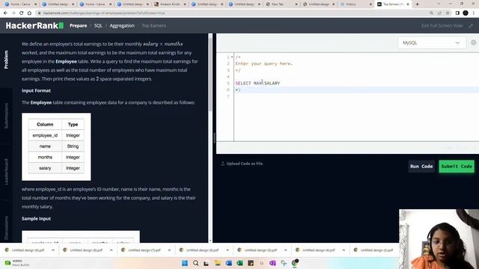Image resolution: width=479 pixels, height=269 pixels.
Task: Open the tab search chevron in title bar
Action: [x=439, y=4]
